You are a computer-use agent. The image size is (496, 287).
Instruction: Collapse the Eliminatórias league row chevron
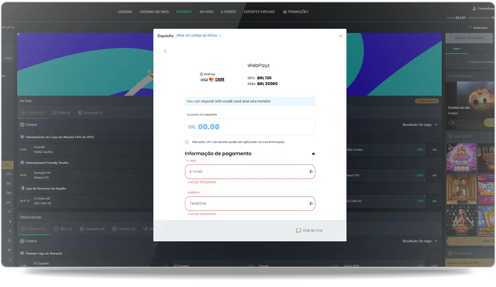click(434, 137)
